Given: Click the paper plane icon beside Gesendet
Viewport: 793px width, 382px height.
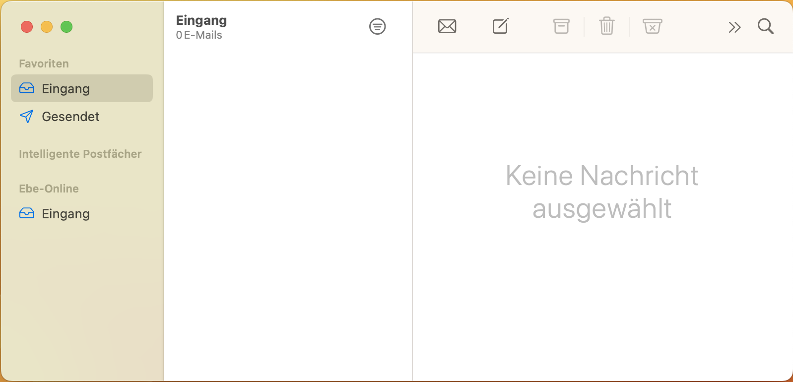Looking at the screenshot, I should coord(26,117).
